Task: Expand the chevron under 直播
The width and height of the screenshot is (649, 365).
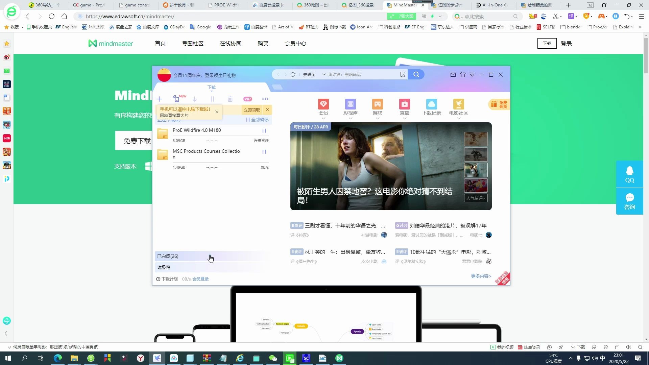Action: click(x=405, y=118)
